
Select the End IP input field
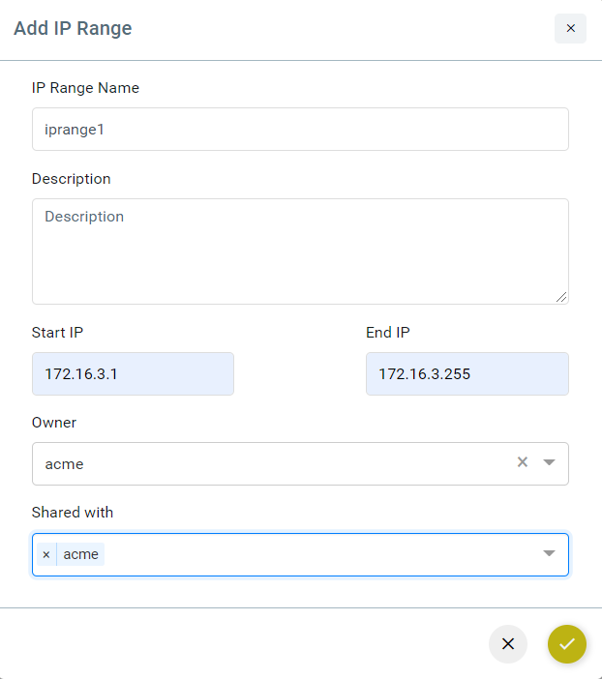(x=467, y=373)
